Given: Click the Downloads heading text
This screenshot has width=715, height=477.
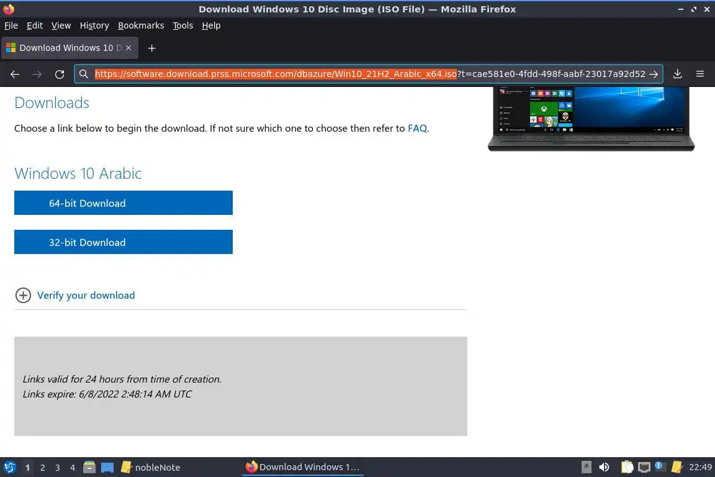Looking at the screenshot, I should coord(52,102).
